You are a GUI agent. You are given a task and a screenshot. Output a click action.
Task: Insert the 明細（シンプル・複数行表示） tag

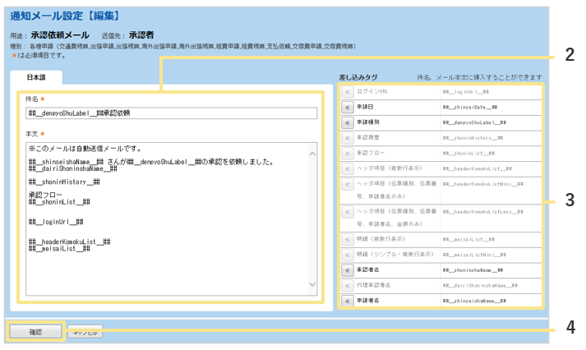point(347,254)
